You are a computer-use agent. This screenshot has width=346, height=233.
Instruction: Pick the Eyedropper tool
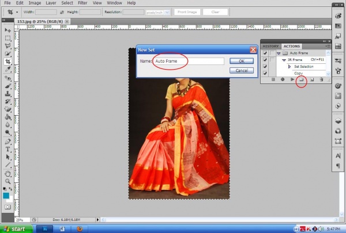8,69
